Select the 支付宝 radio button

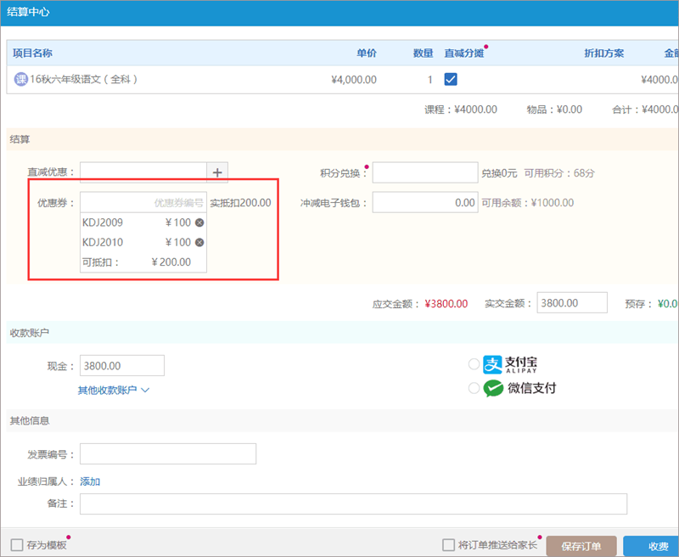pyautogui.click(x=474, y=364)
